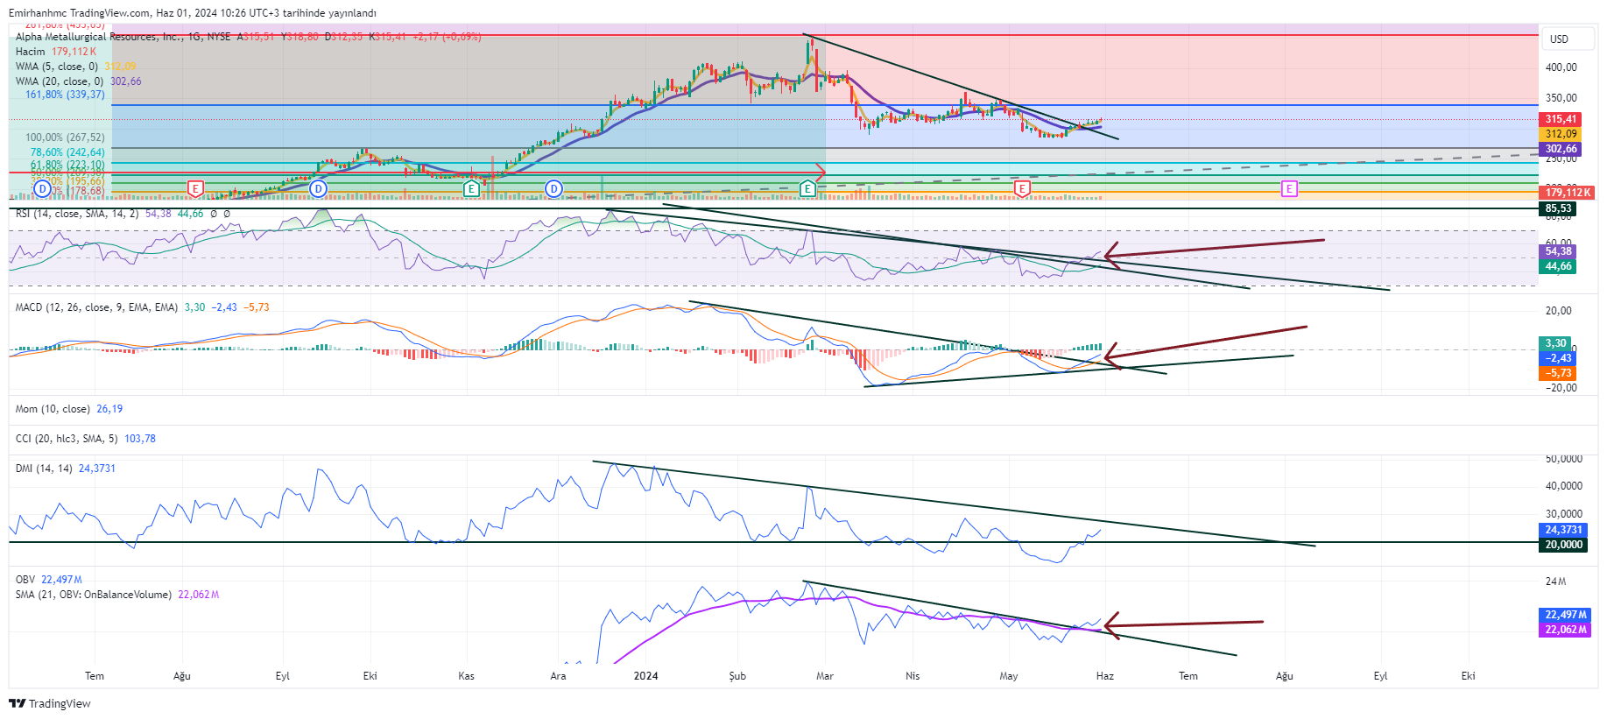Click the TradingView logo
The width and height of the screenshot is (1607, 719).
50,703
